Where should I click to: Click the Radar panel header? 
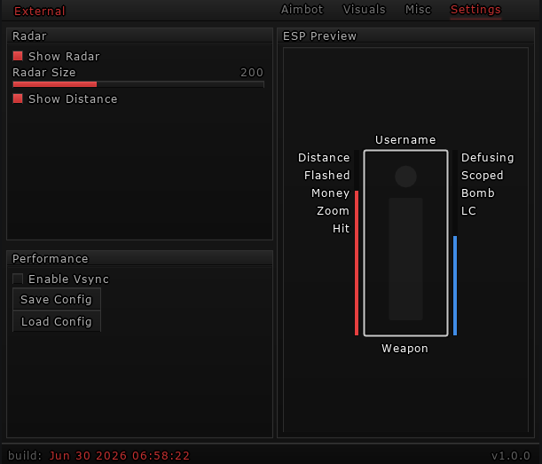[139, 36]
